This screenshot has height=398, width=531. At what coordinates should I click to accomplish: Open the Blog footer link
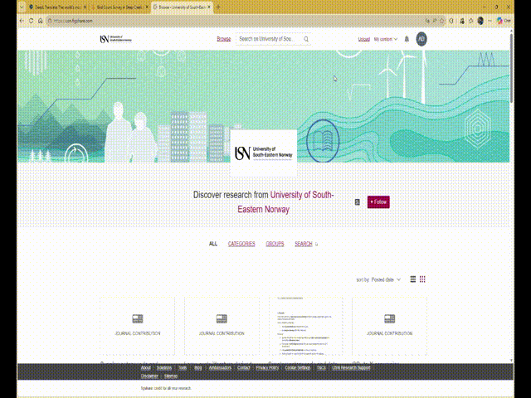pyautogui.click(x=198, y=368)
